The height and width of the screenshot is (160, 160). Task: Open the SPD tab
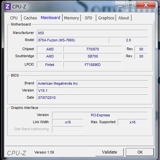[88, 18]
